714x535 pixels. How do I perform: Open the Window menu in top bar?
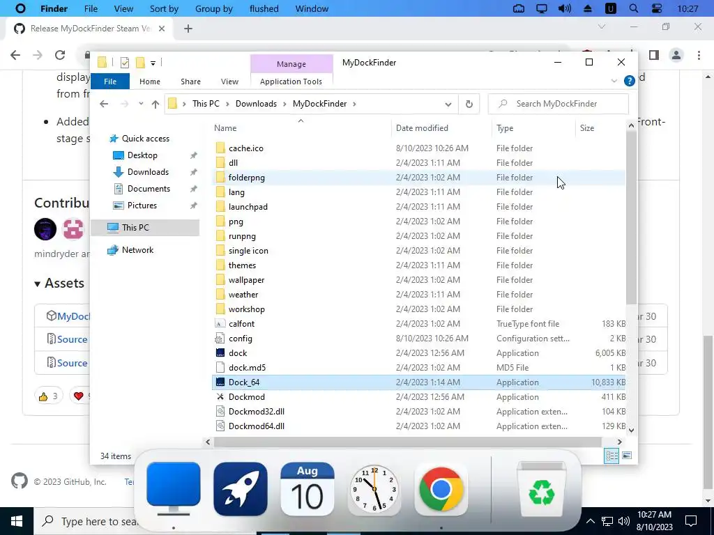point(312,8)
